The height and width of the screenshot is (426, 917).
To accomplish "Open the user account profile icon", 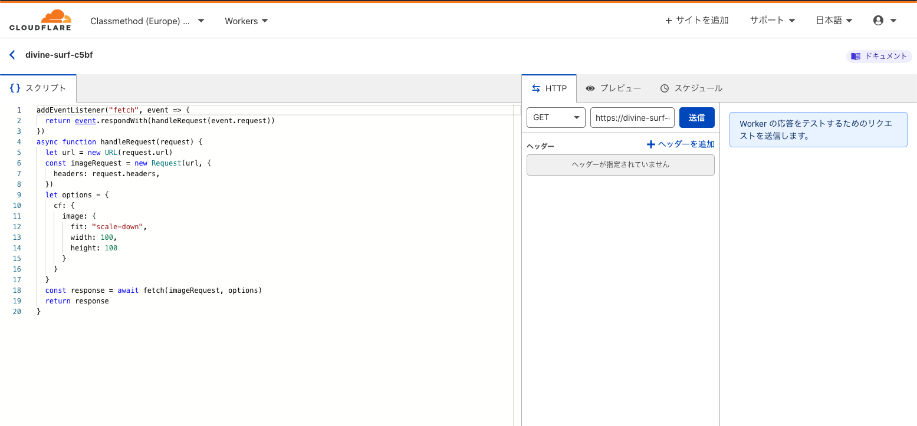I will pyautogui.click(x=878, y=21).
